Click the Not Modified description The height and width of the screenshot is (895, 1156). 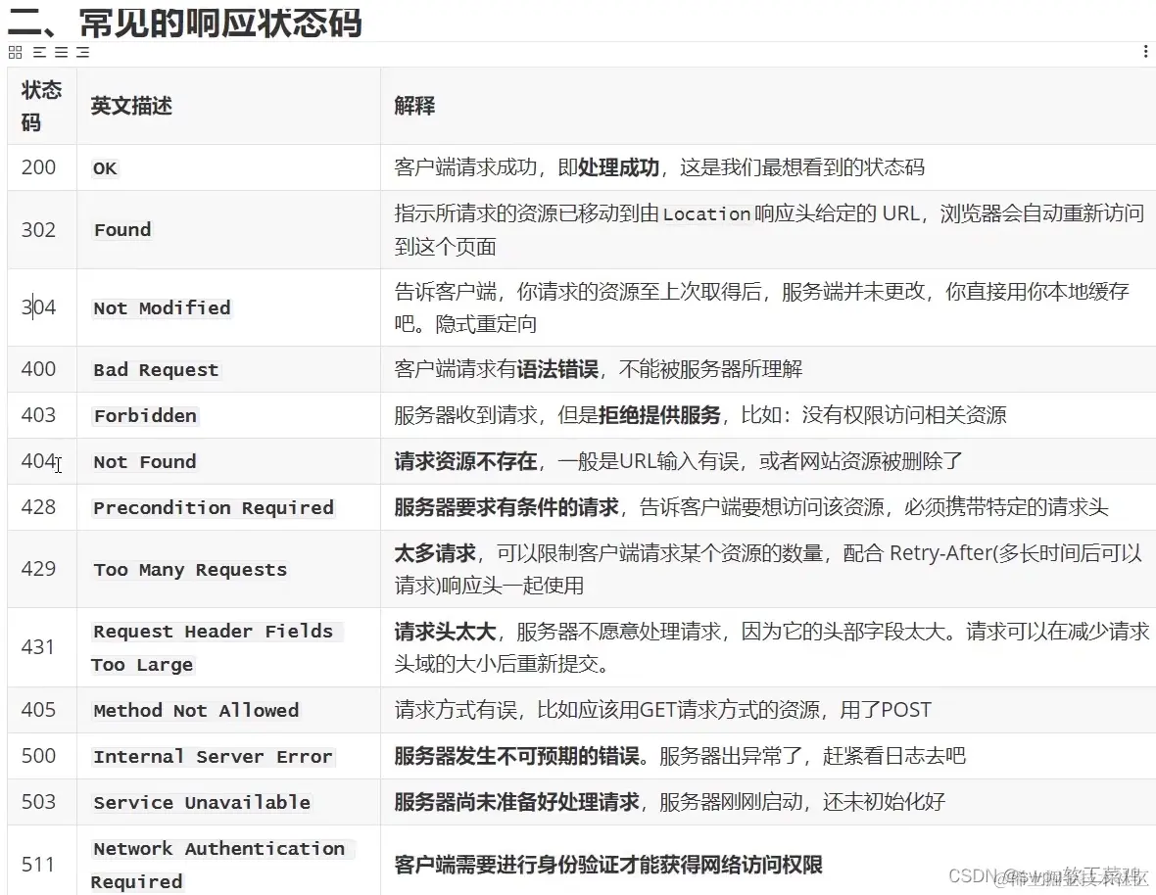pyautogui.click(x=162, y=307)
